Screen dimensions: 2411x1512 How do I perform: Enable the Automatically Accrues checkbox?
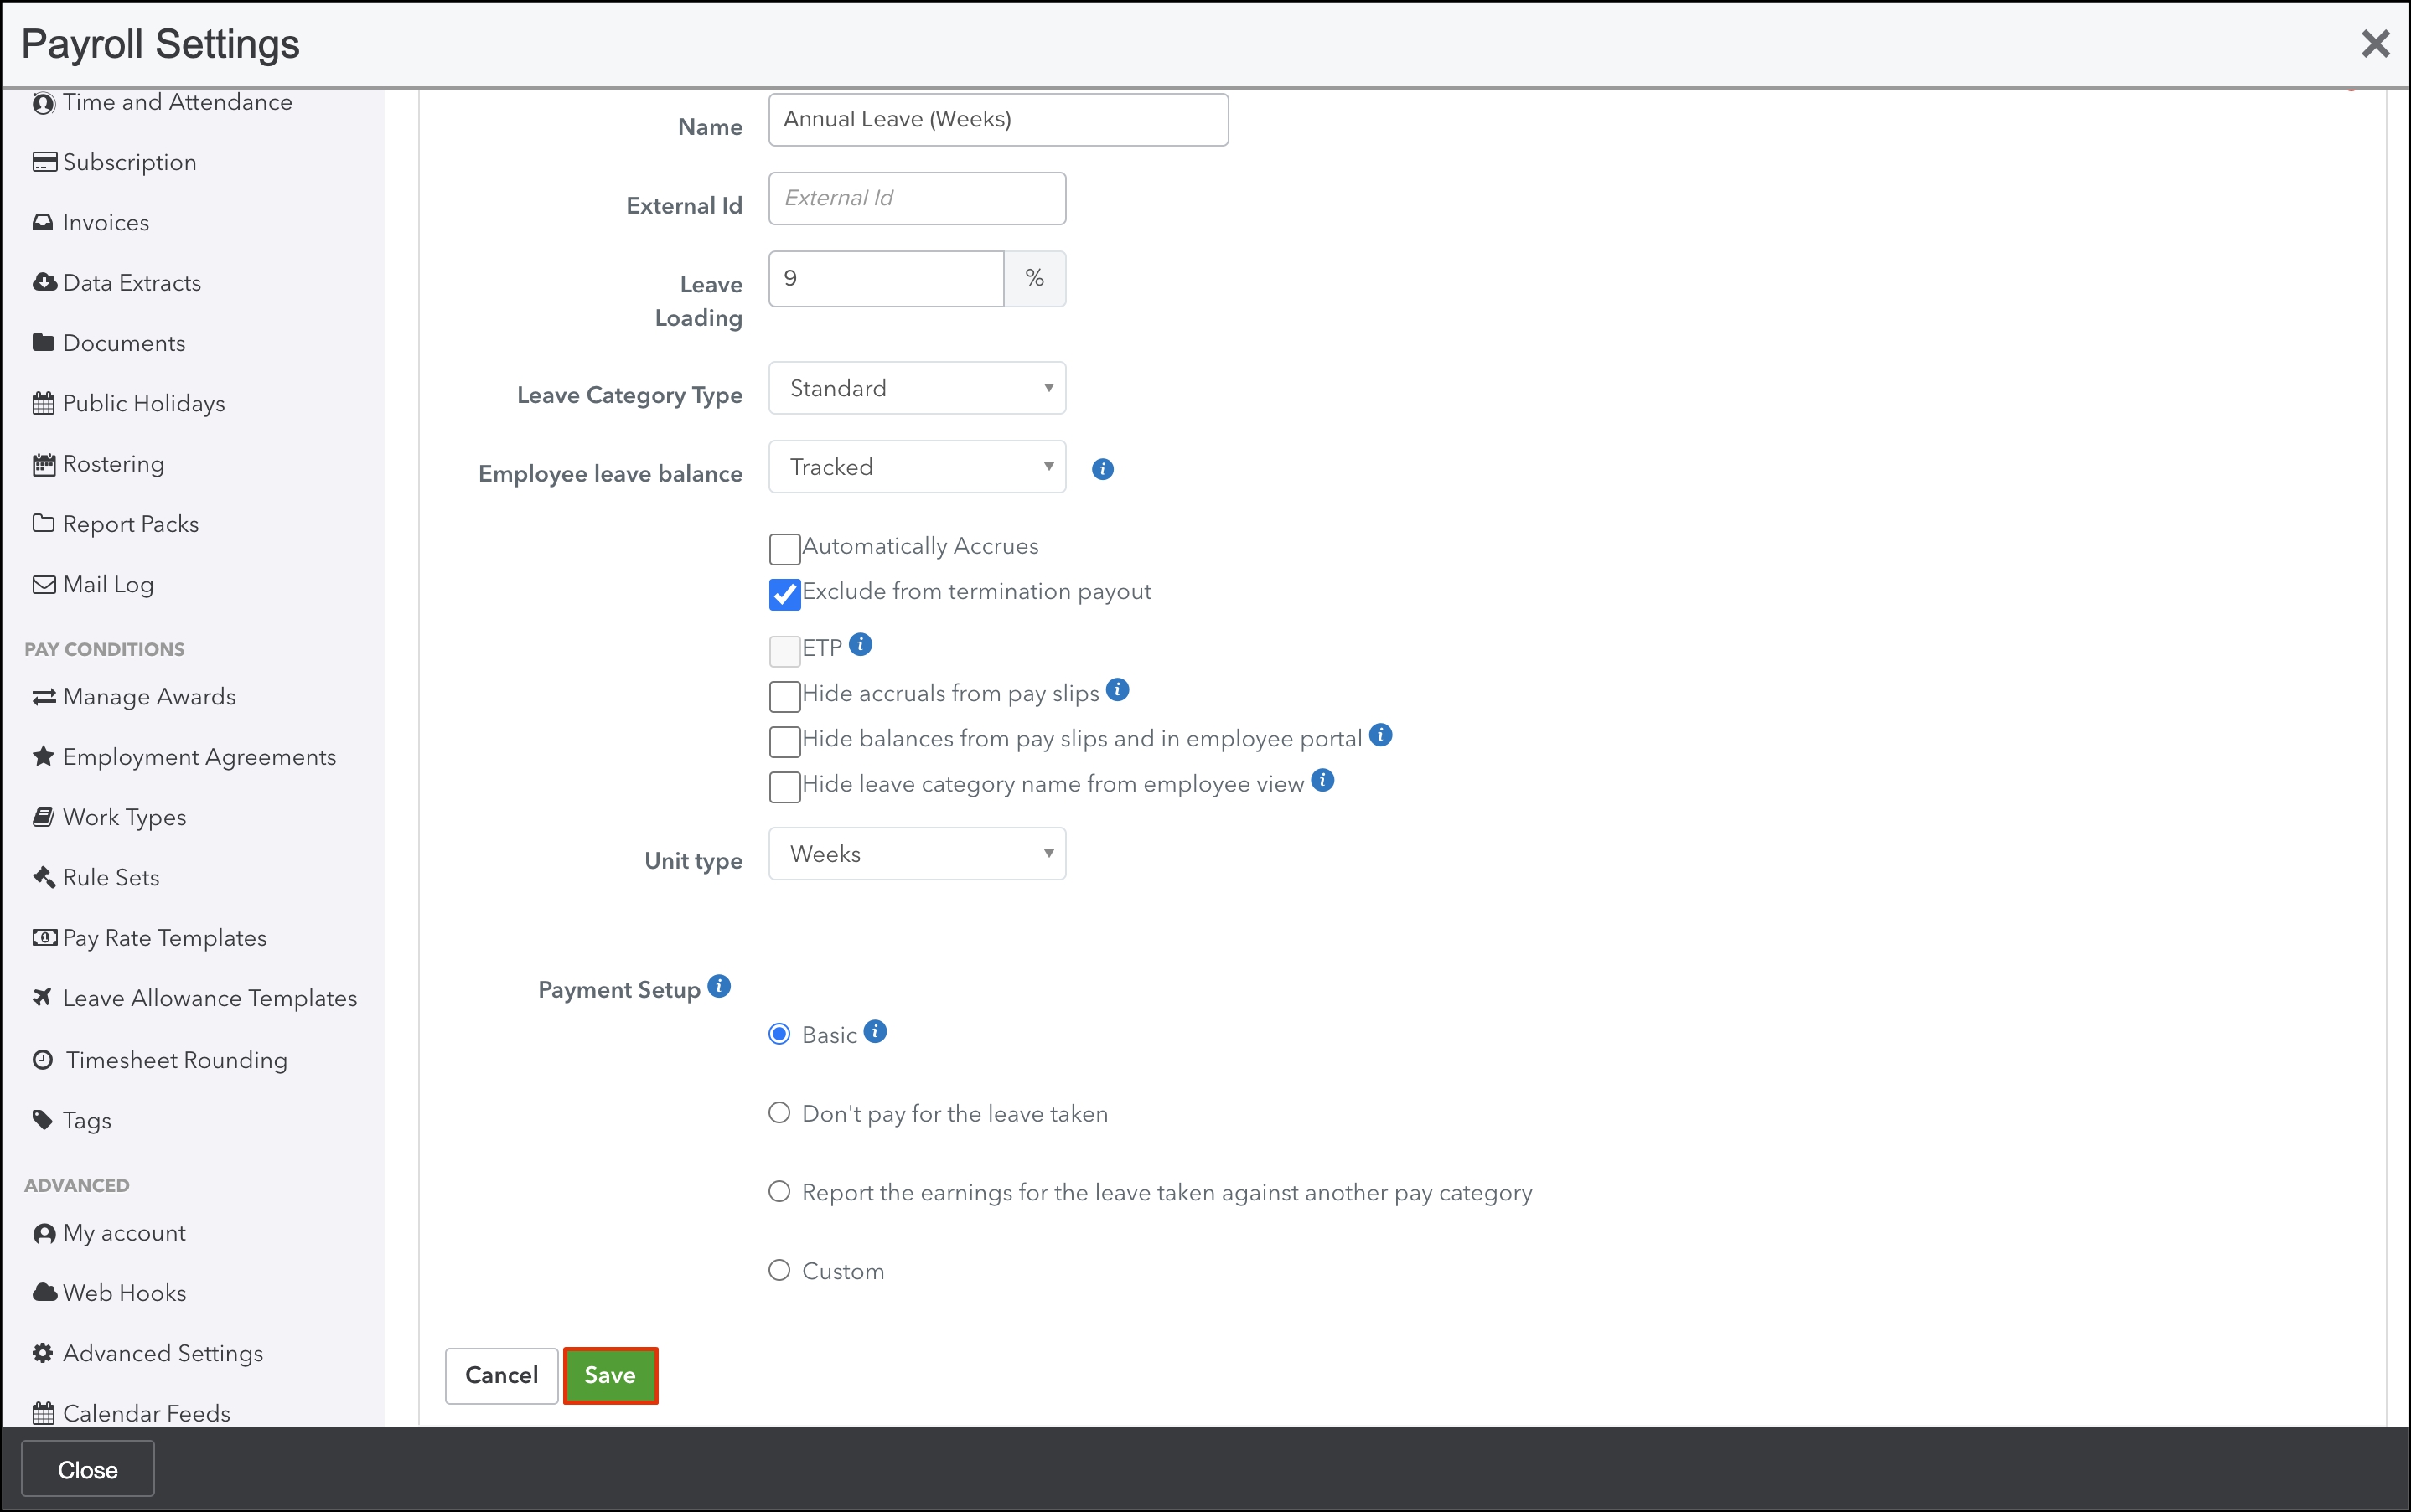click(785, 549)
